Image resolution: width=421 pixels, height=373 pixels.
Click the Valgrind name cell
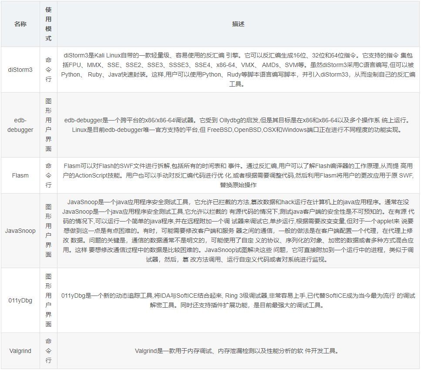click(x=20, y=351)
